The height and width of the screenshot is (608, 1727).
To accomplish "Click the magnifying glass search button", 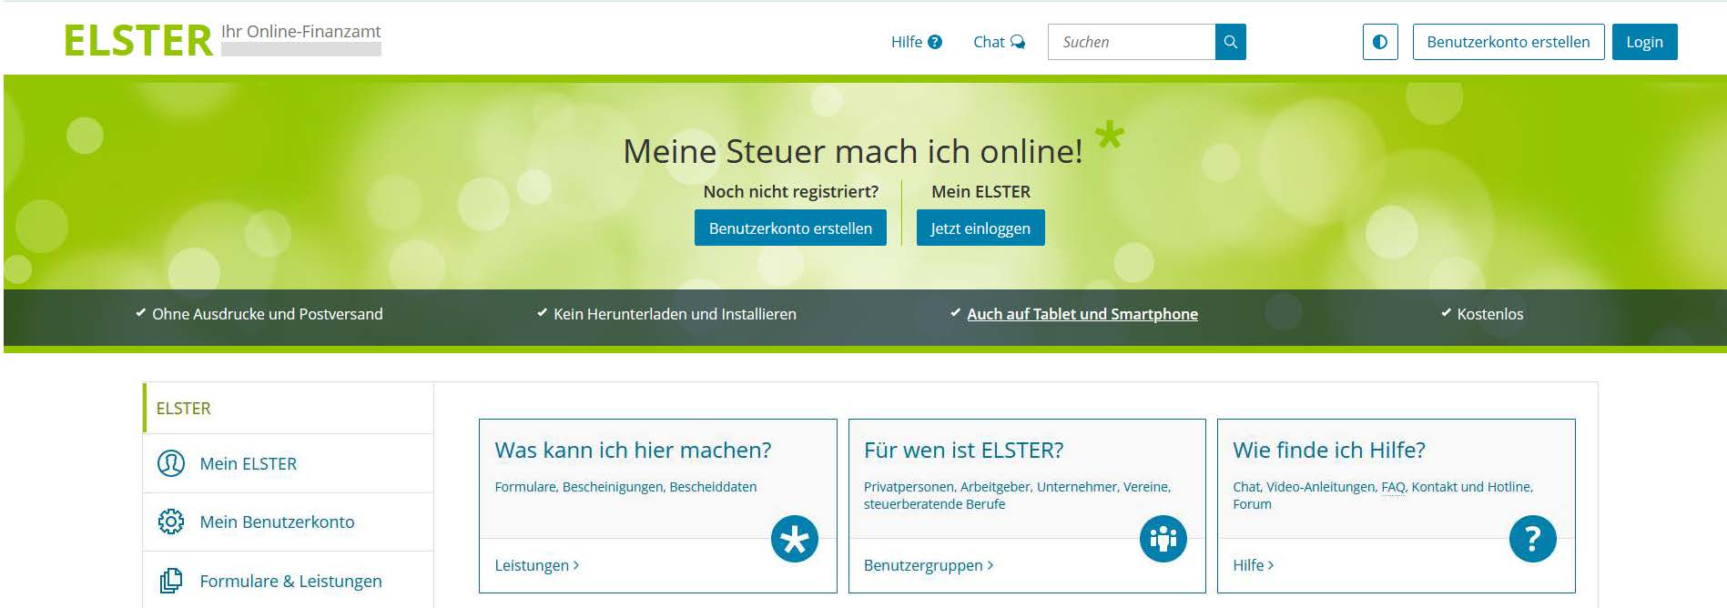I will click(x=1230, y=42).
